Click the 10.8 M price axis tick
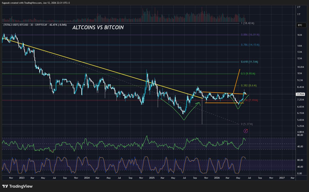Viewport: 309px width, 192px height. click(300, 67)
